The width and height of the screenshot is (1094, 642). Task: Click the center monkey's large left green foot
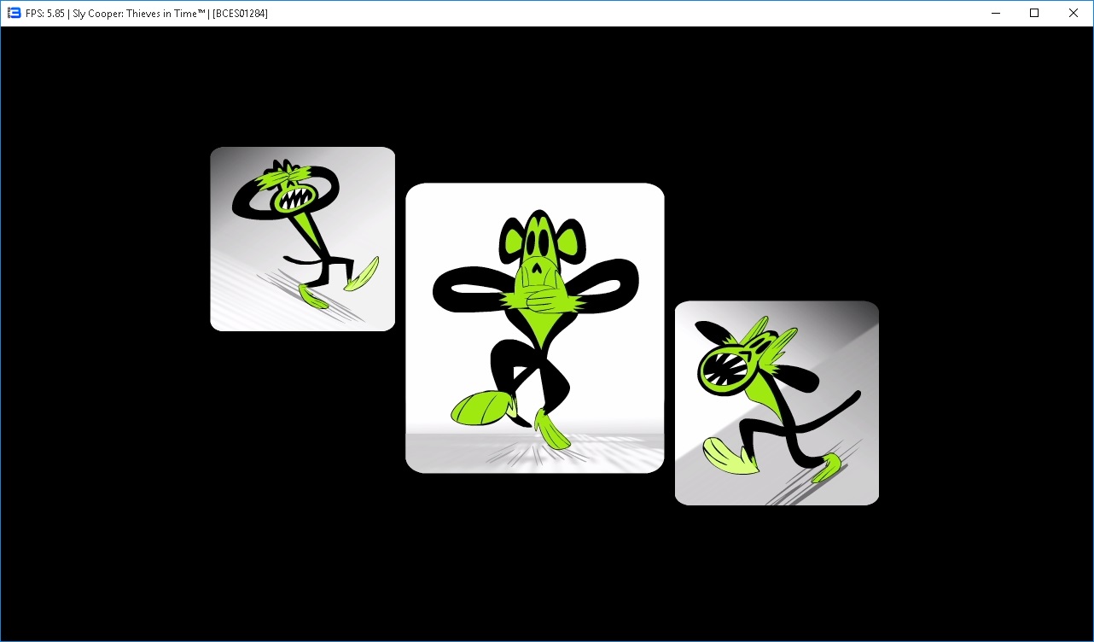pyautogui.click(x=480, y=408)
